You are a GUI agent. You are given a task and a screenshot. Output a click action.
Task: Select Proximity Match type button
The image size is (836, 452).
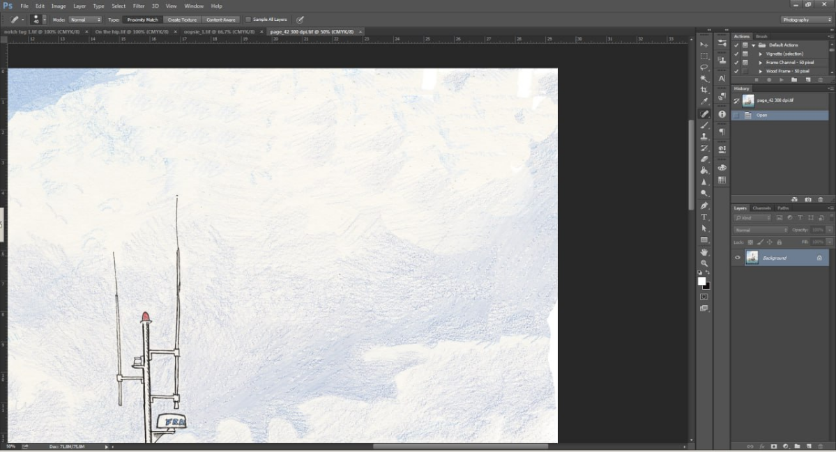142,20
